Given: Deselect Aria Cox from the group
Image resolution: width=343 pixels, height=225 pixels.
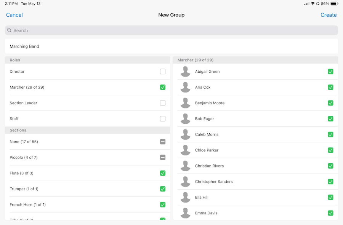Looking at the screenshot, I should 330,87.
